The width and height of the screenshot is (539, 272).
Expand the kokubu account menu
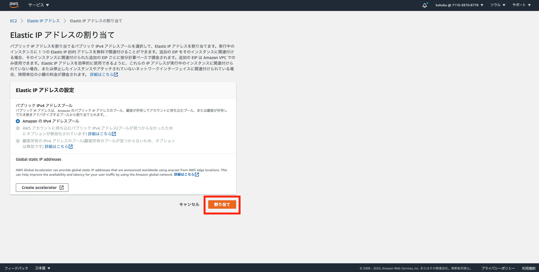(x=459, y=5)
